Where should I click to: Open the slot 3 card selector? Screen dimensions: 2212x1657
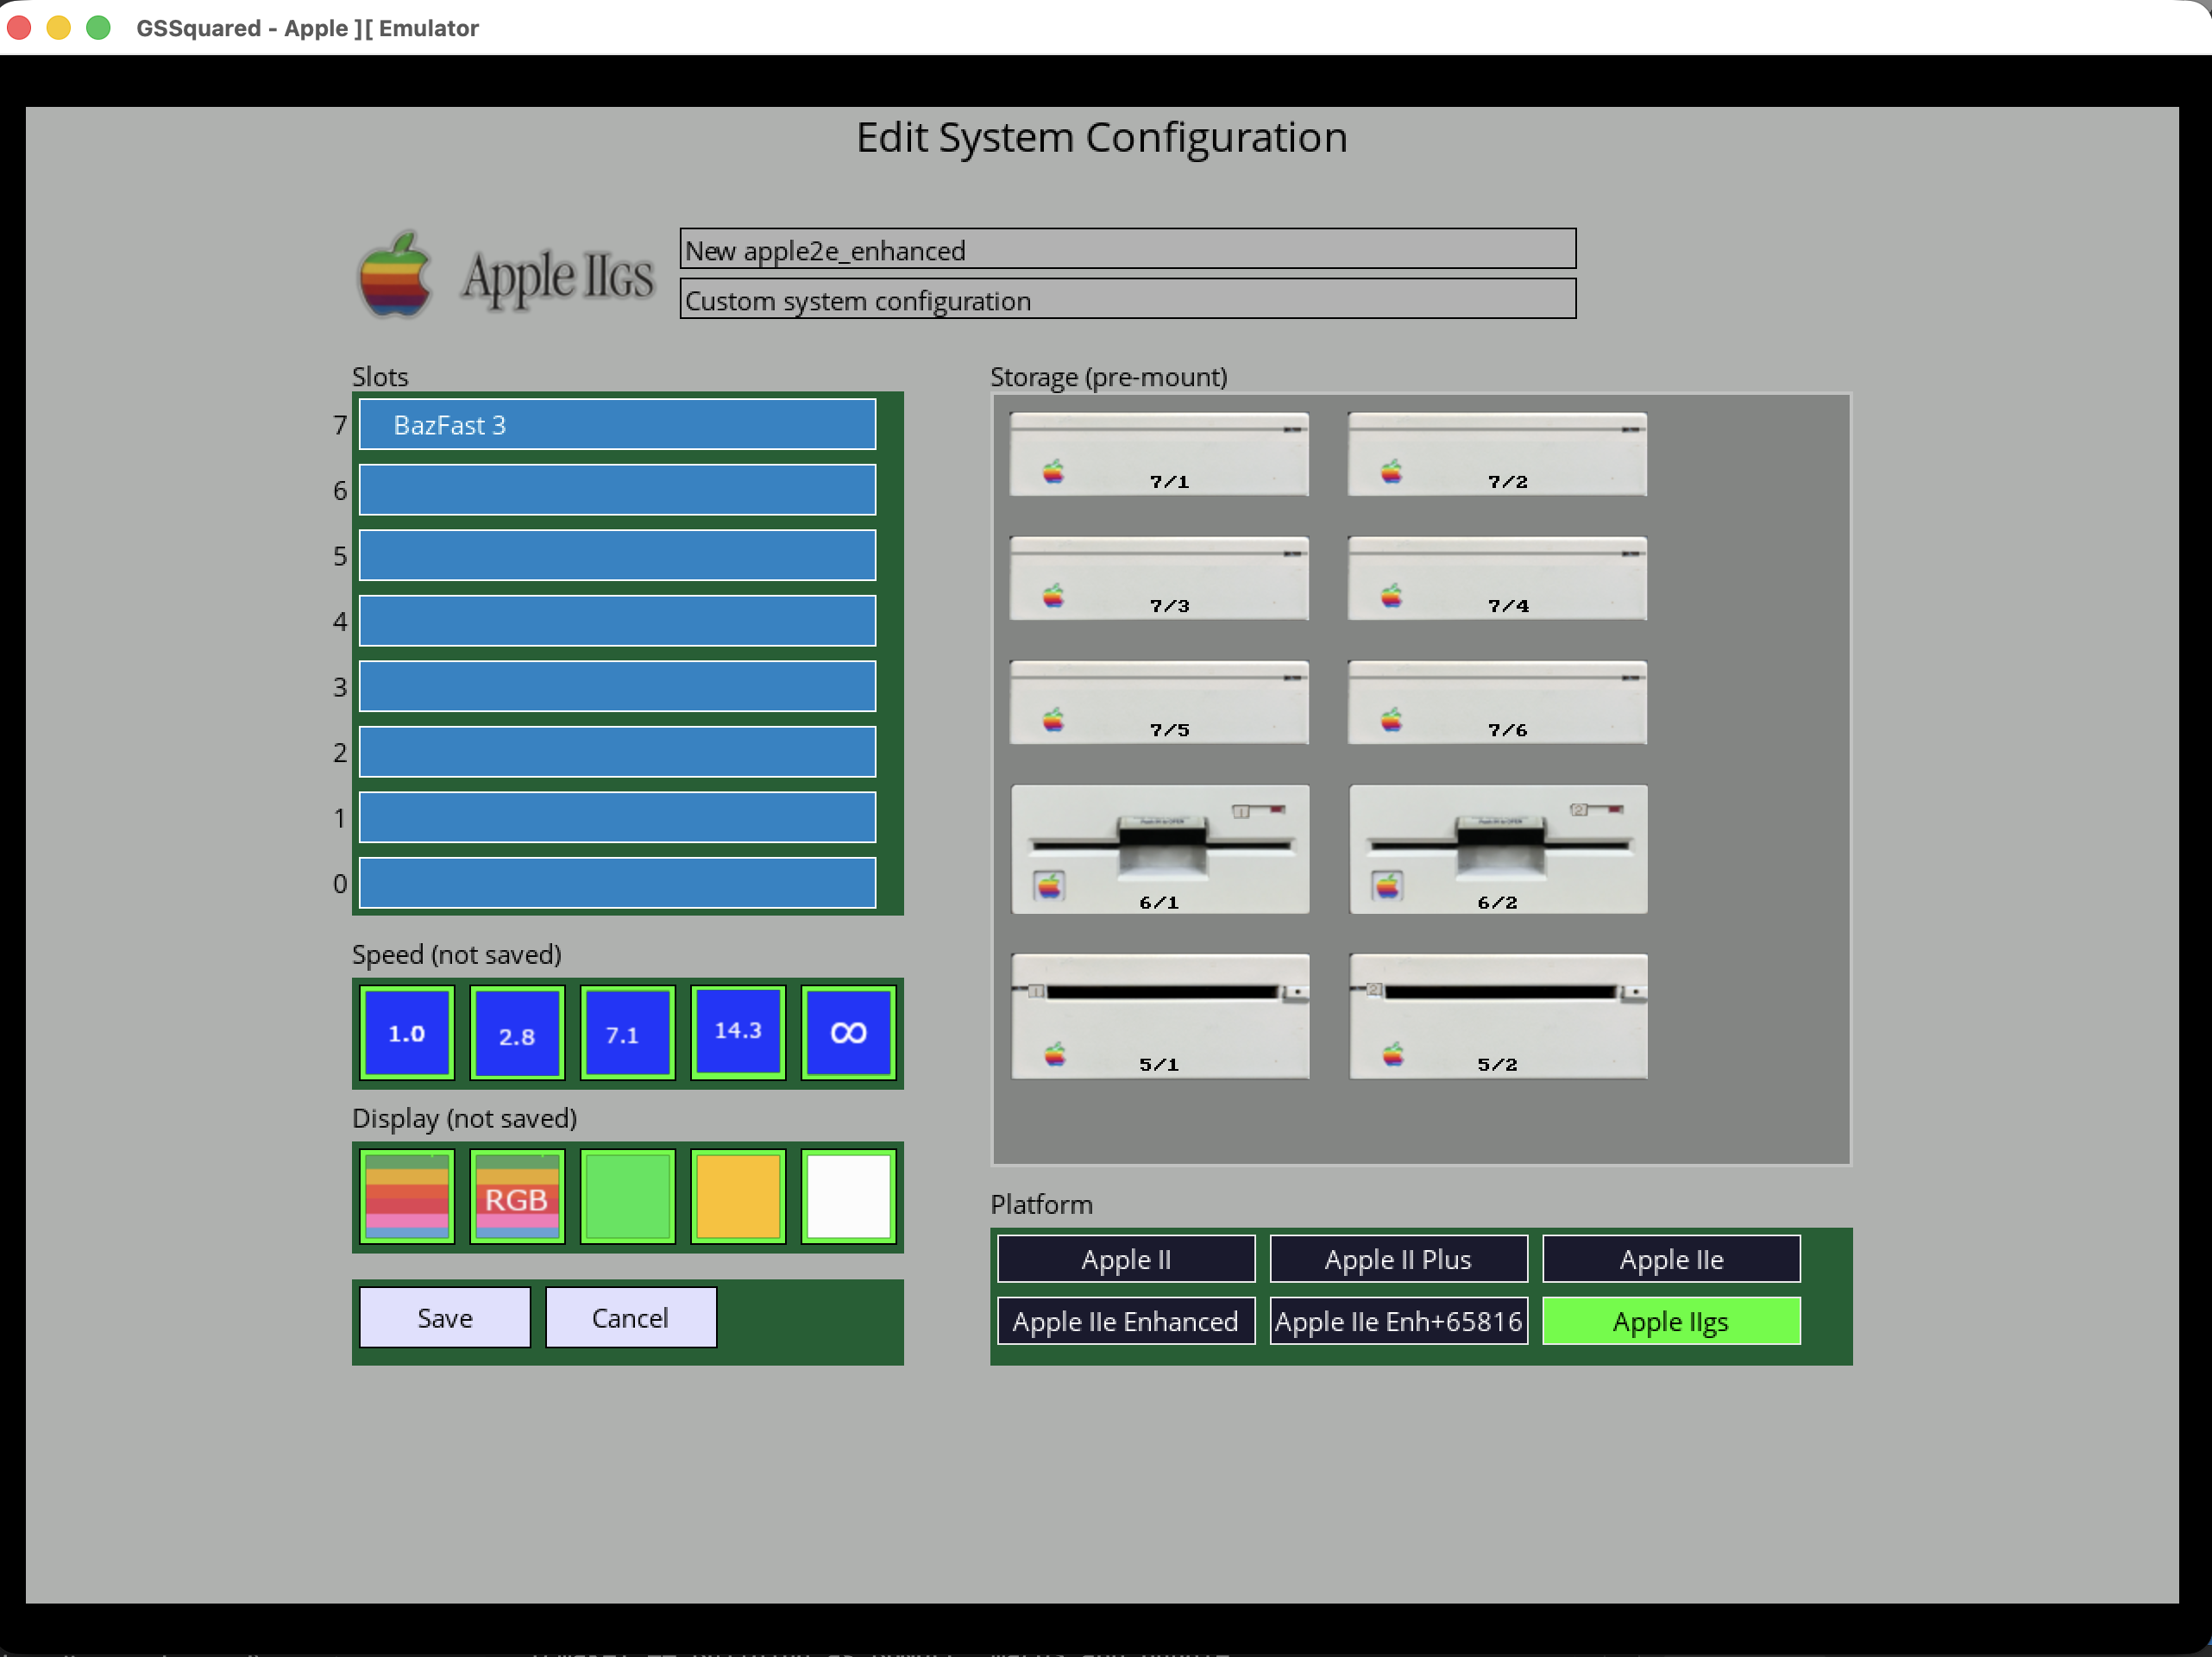[x=617, y=686]
